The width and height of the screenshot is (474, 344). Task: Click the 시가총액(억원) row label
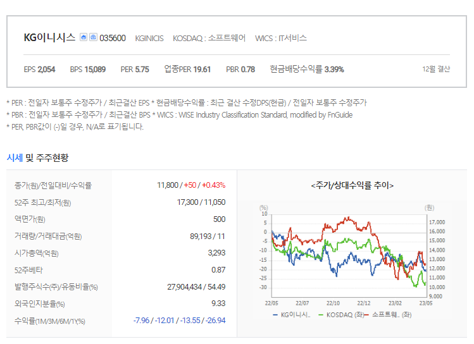36,253
